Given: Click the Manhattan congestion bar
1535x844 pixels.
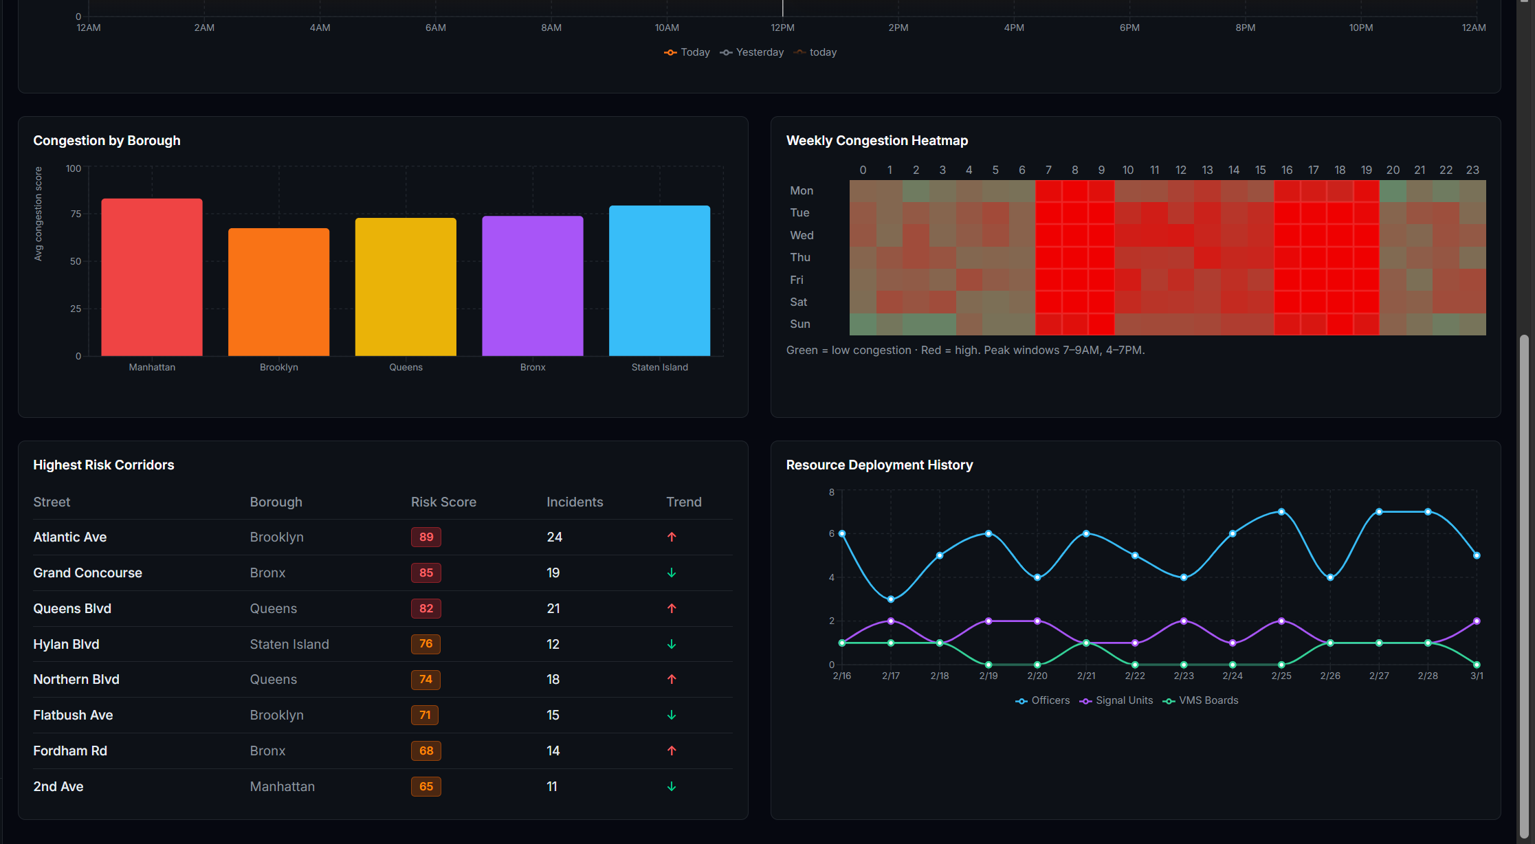Looking at the screenshot, I should pos(152,277).
